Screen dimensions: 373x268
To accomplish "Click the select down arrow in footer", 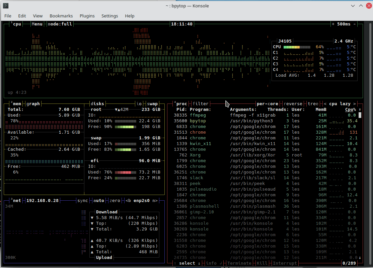I will (x=199, y=263).
